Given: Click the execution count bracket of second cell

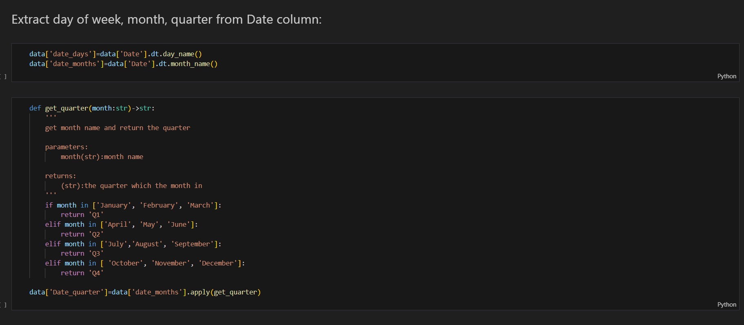Looking at the screenshot, I should click(x=4, y=305).
